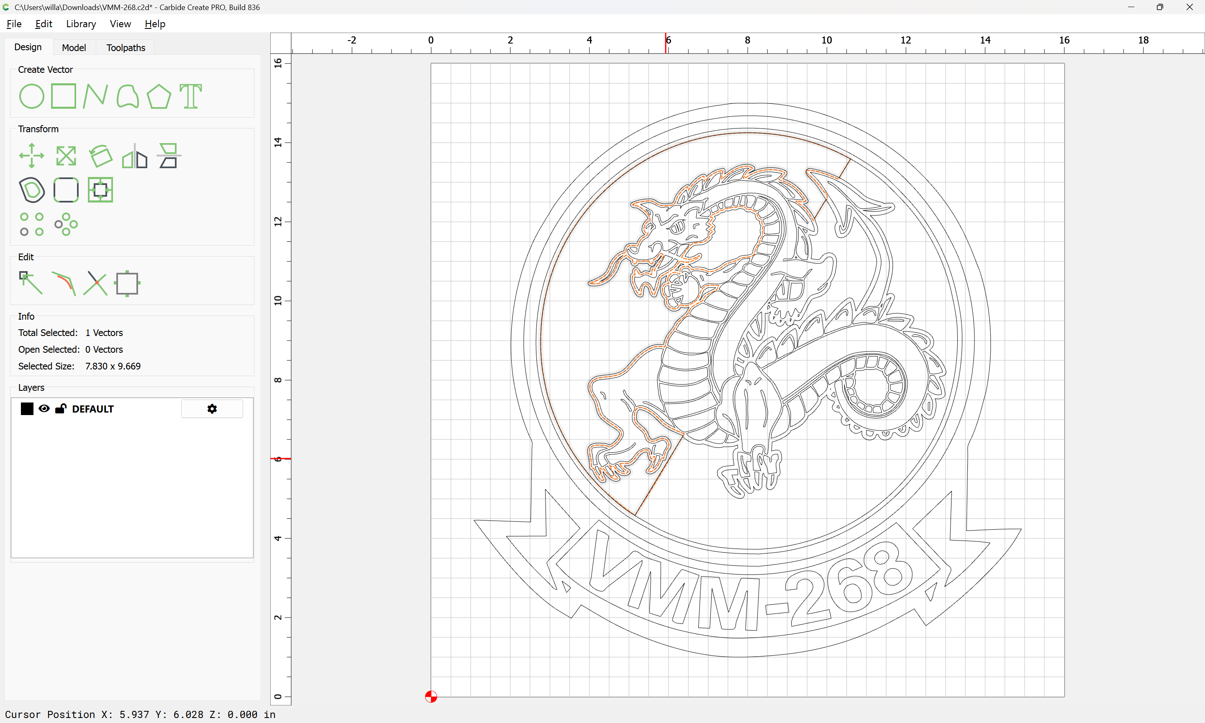Image resolution: width=1205 pixels, height=723 pixels.
Task: Switch to the Toolpaths tab
Action: (x=126, y=48)
